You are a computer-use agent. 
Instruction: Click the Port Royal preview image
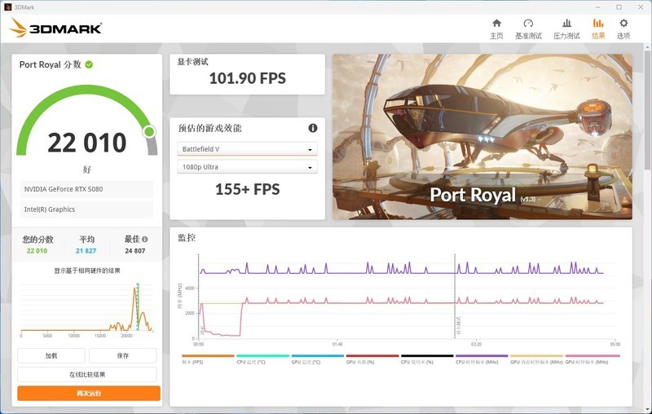(x=482, y=137)
